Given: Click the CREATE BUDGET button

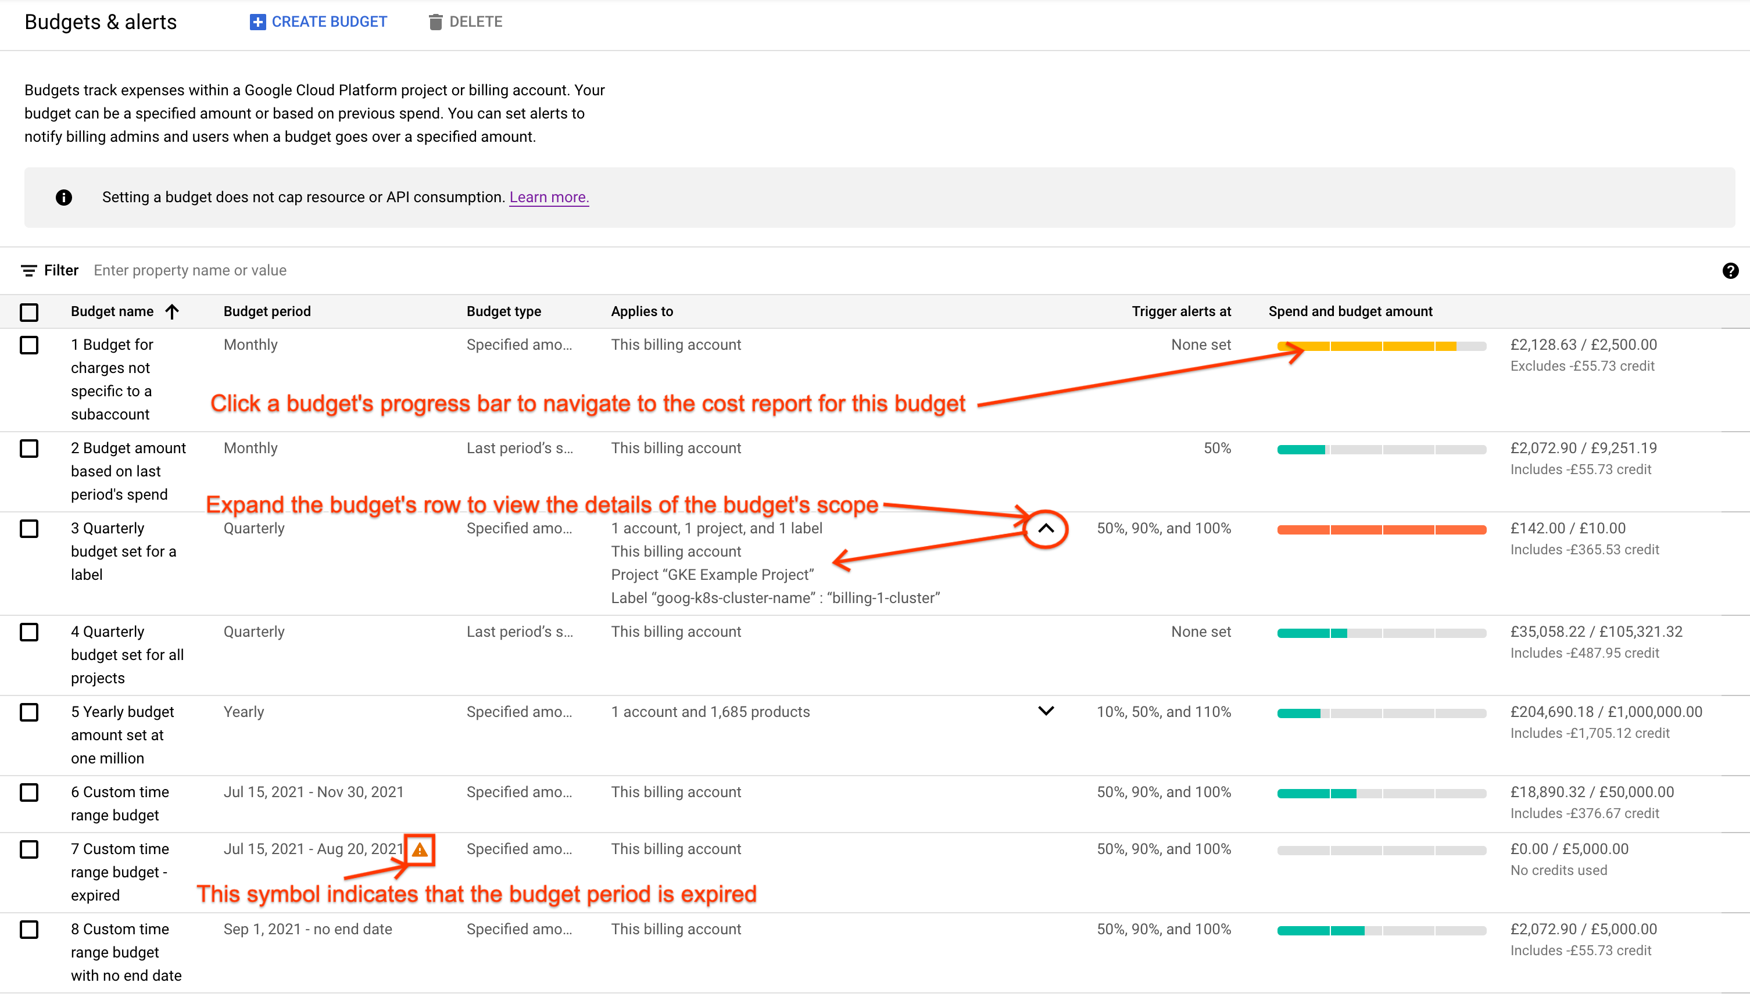Looking at the screenshot, I should [x=317, y=21].
